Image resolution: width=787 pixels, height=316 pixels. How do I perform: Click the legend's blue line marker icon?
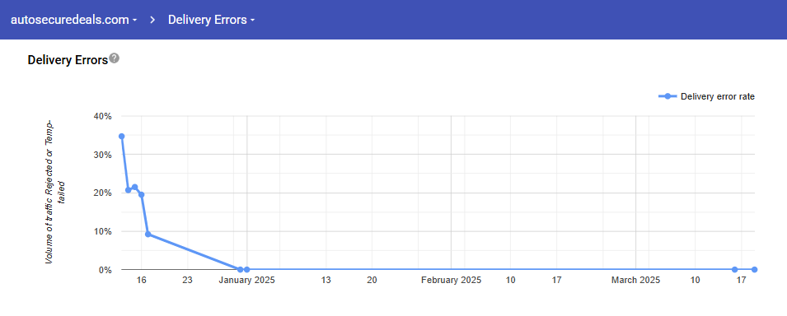click(668, 96)
